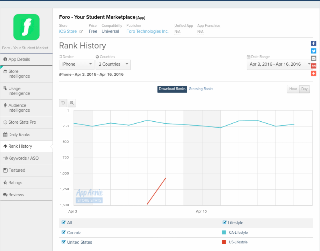Switch chart granularity to Hour
The image size is (320, 251).
click(293, 89)
